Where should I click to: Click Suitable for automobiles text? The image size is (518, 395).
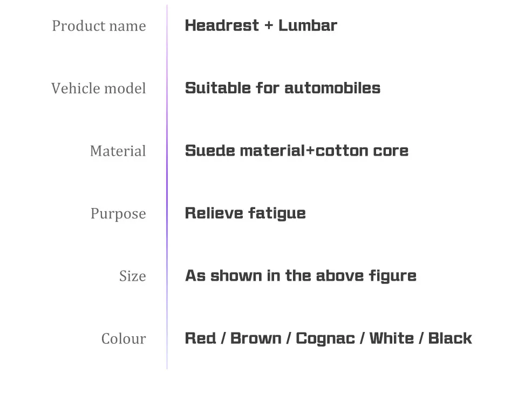tap(282, 88)
